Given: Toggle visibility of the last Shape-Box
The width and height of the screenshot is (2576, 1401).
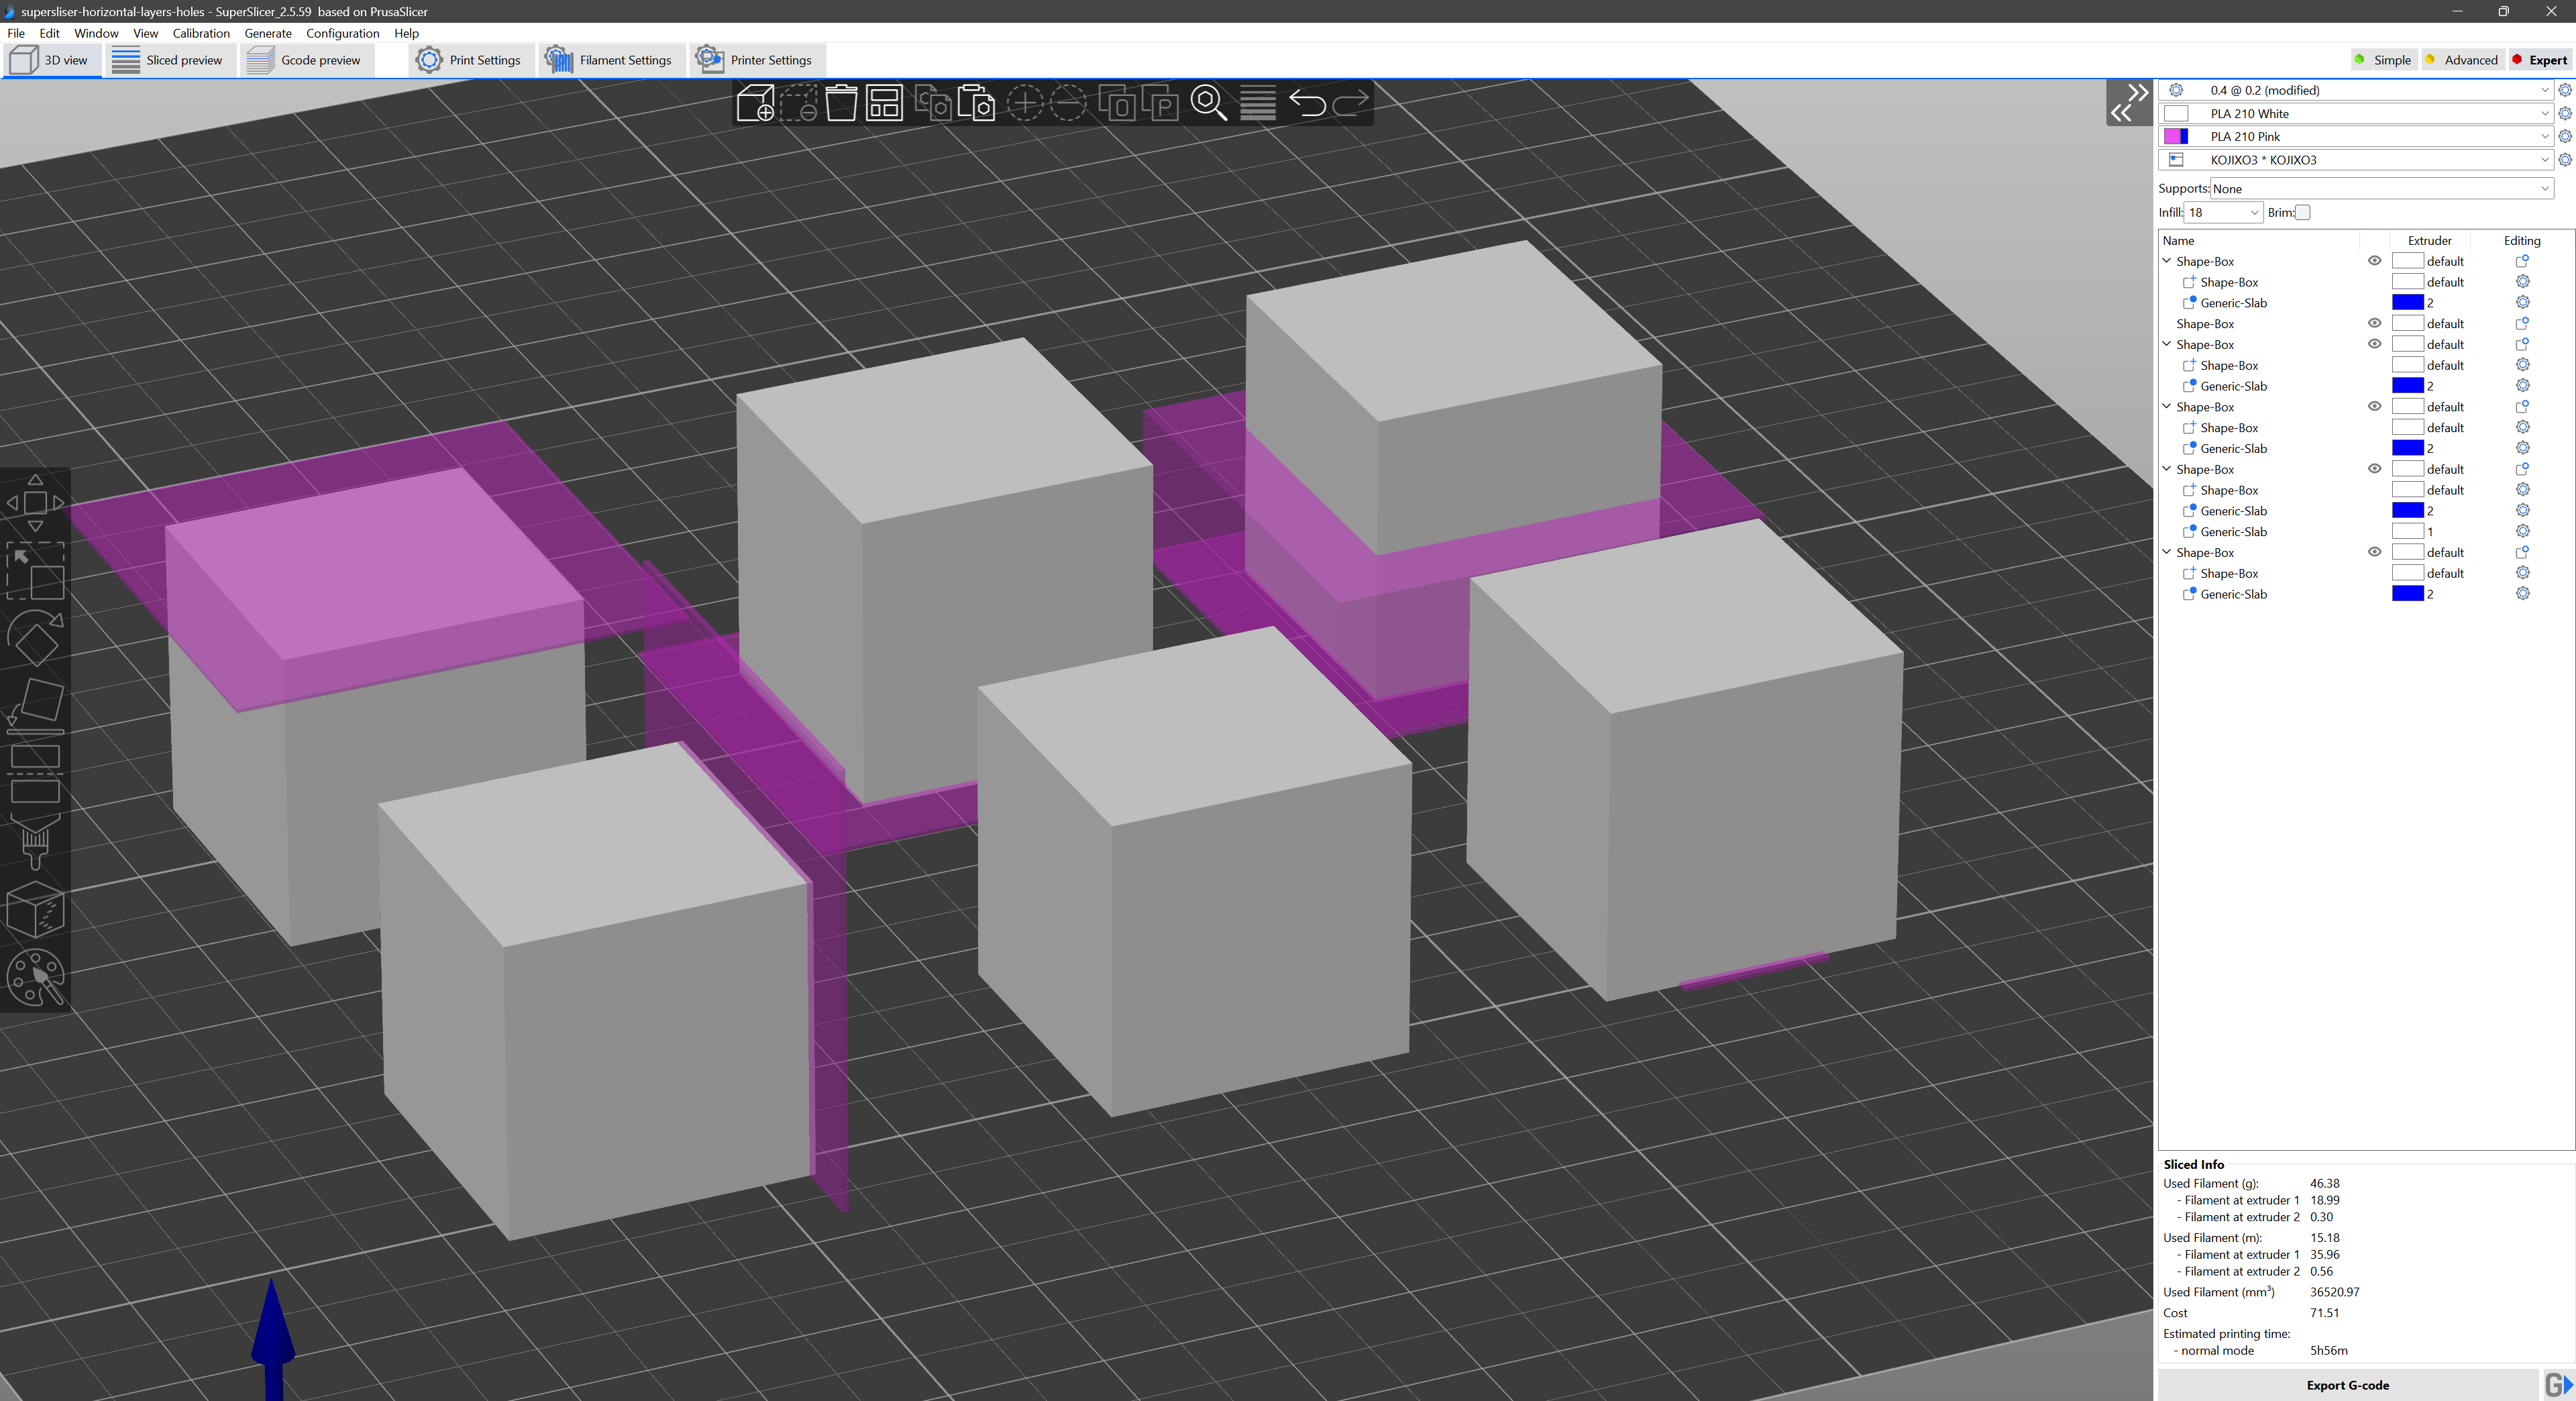Looking at the screenshot, I should coord(2374,552).
